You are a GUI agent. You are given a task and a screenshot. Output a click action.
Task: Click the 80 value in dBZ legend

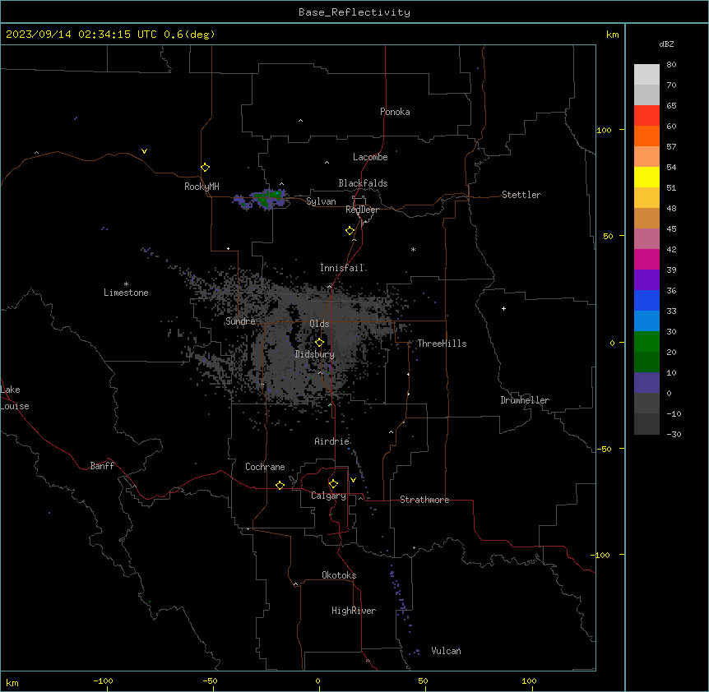click(x=671, y=65)
